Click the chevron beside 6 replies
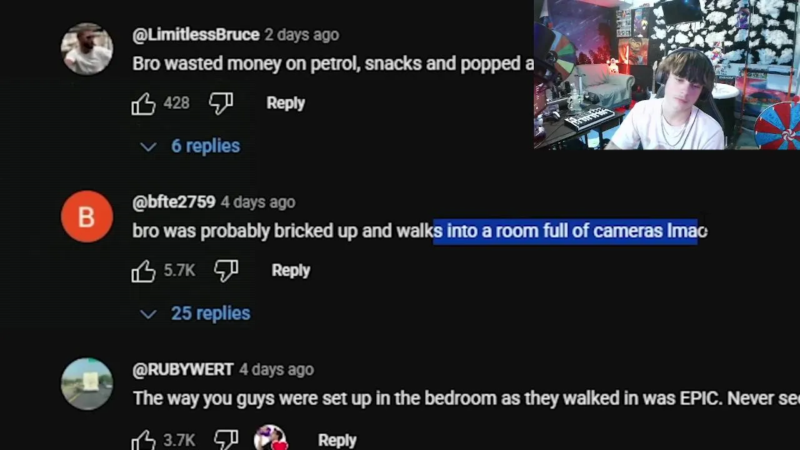 [x=148, y=147]
